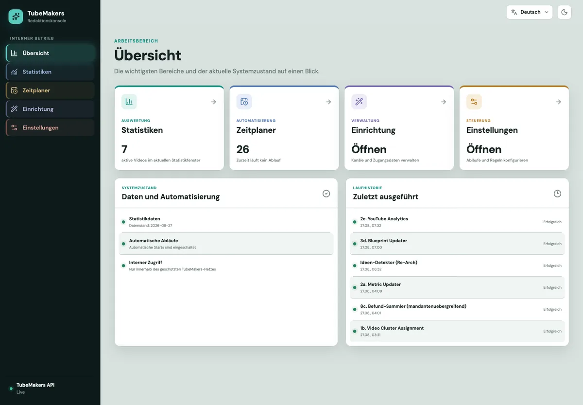Go to Statistiken in the sidebar

[50, 71]
